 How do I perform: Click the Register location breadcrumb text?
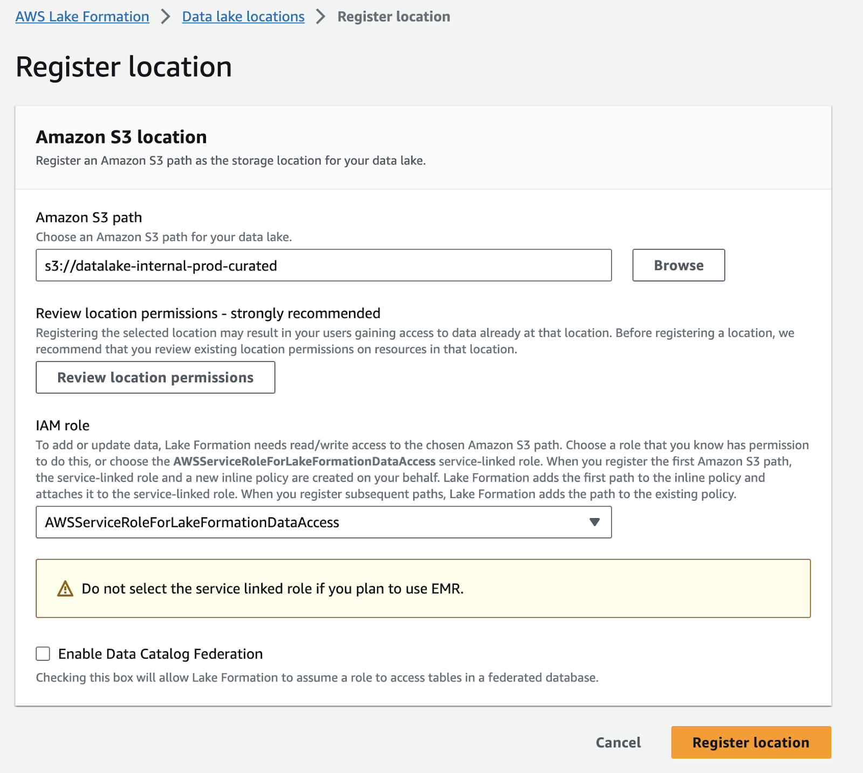coord(394,17)
